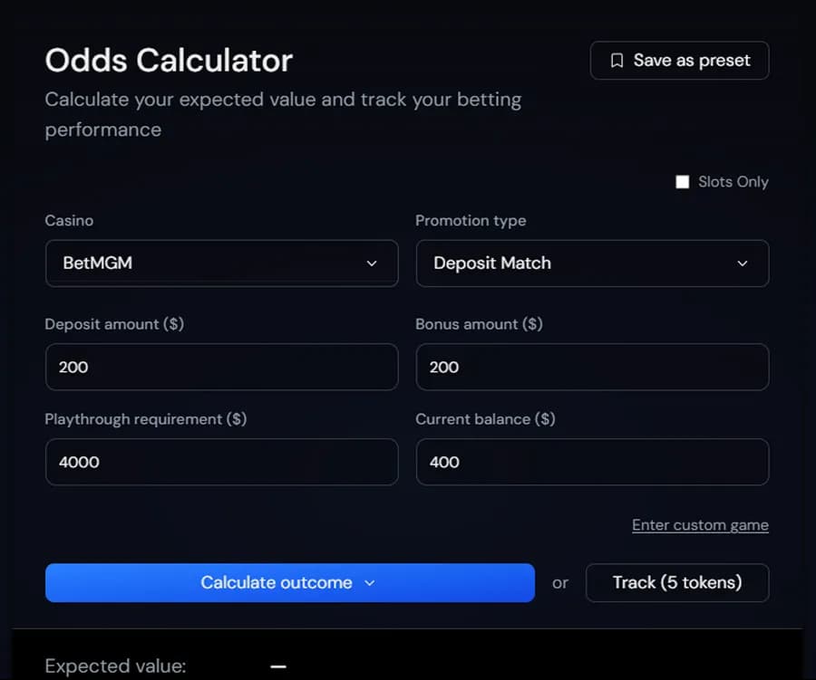The height and width of the screenshot is (680, 816).
Task: Open the Deposit Match promotion selector
Action: point(592,263)
